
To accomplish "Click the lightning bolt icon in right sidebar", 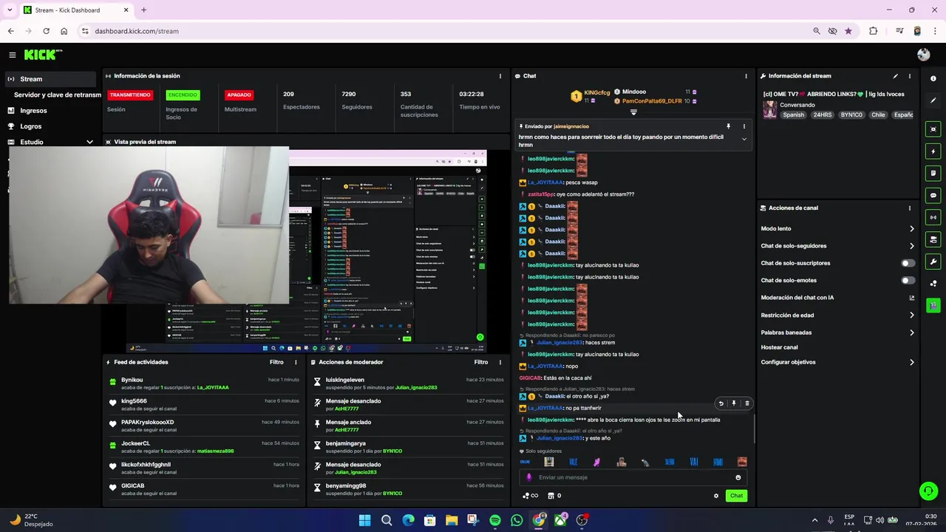I will click(x=933, y=151).
